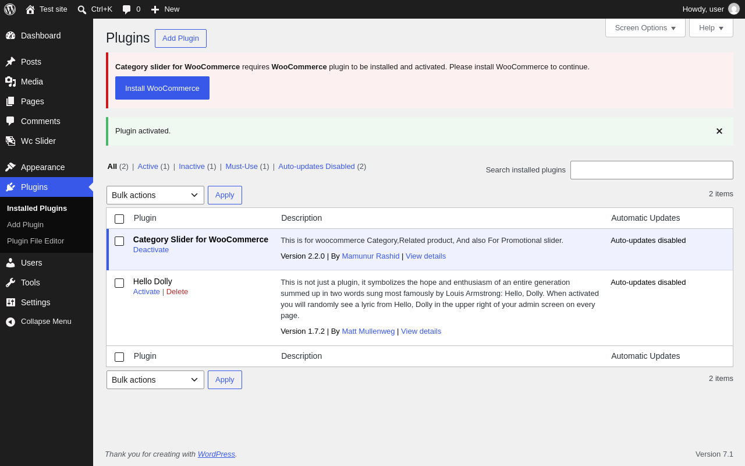Viewport: 745px width, 466px height.
Task: Activate the Hello Dolly plugin
Action: pyautogui.click(x=147, y=291)
